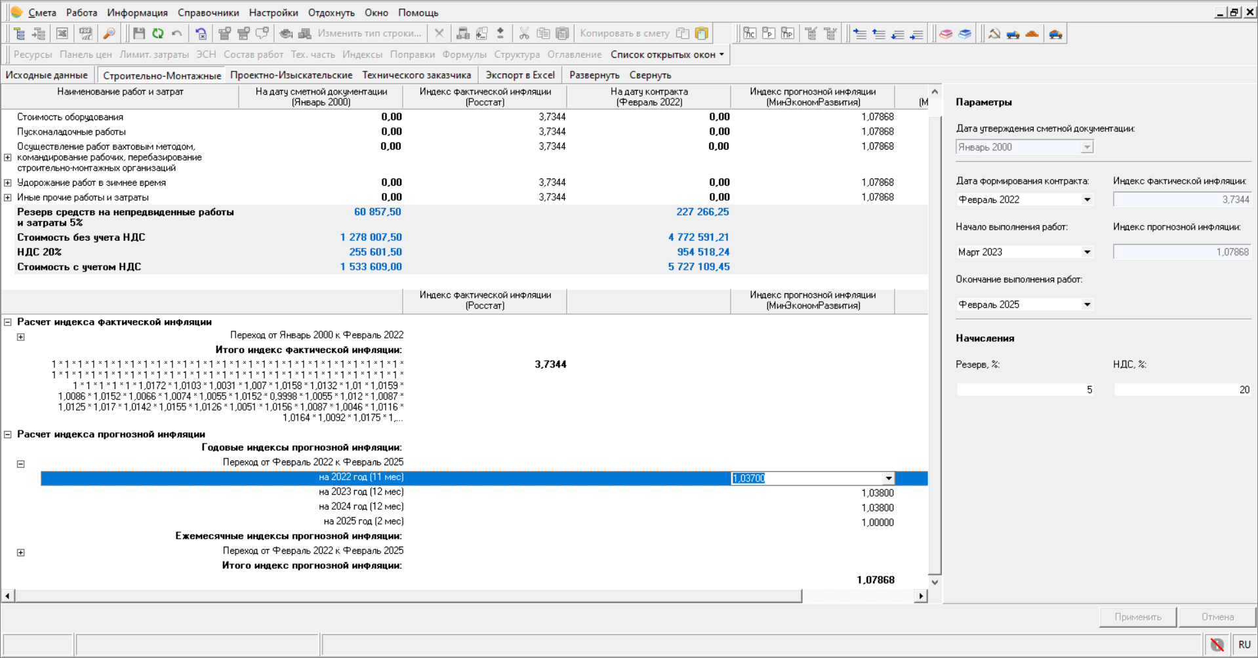
Task: Click the orange bricks materials icon
Action: [1032, 33]
